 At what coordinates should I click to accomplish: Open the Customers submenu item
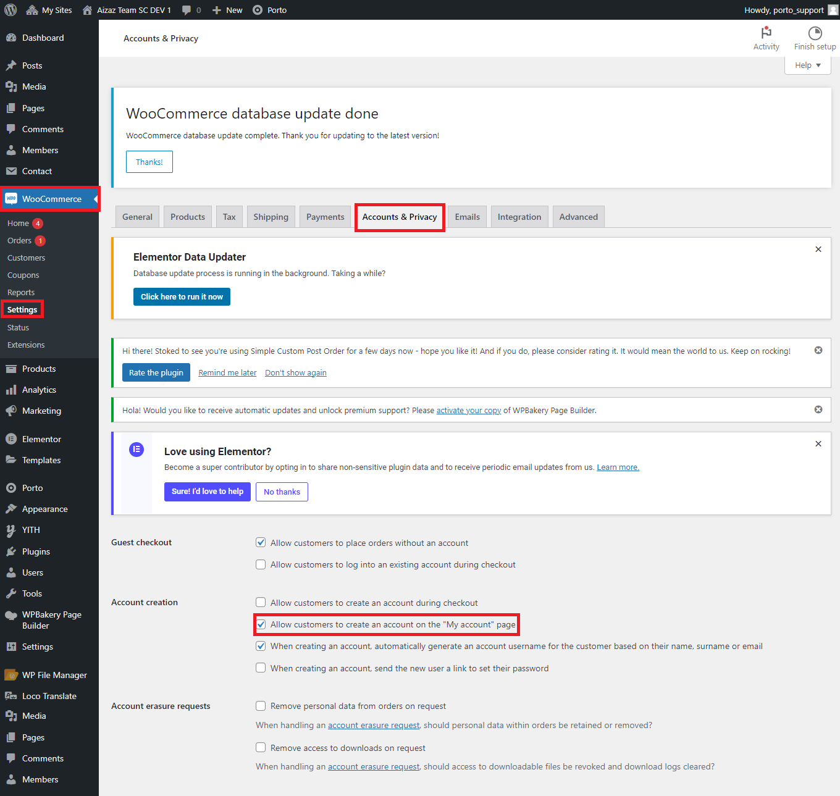pyautogui.click(x=26, y=258)
